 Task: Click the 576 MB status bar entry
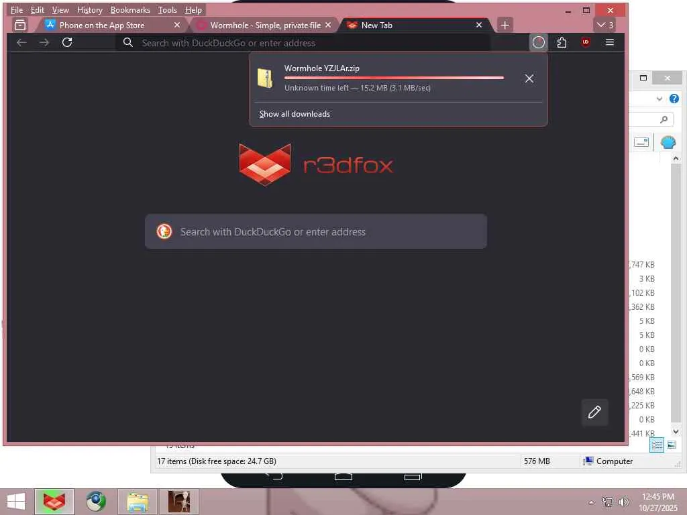[x=537, y=461]
